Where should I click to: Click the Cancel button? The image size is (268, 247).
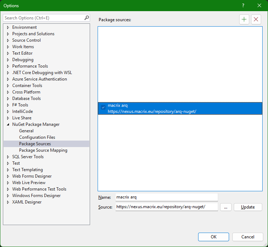pyautogui.click(x=248, y=237)
